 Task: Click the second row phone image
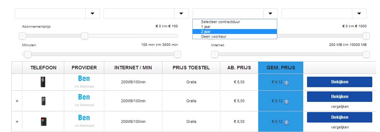point(44,101)
